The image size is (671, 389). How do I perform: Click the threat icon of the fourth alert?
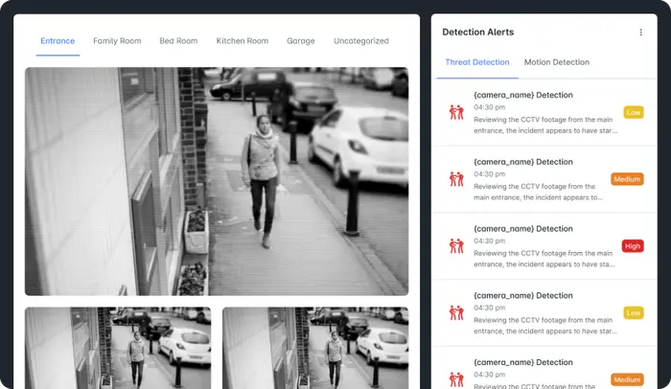tap(456, 312)
